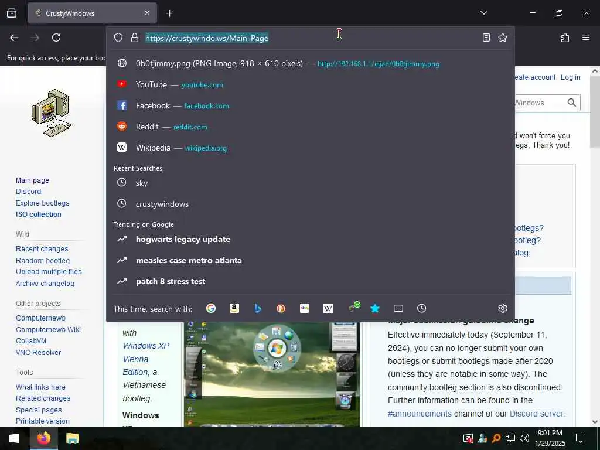600x450 pixels.
Task: Choose the YouTube suggestion
Action: (x=311, y=84)
